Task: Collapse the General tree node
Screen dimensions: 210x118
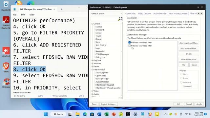Action: [92, 24]
